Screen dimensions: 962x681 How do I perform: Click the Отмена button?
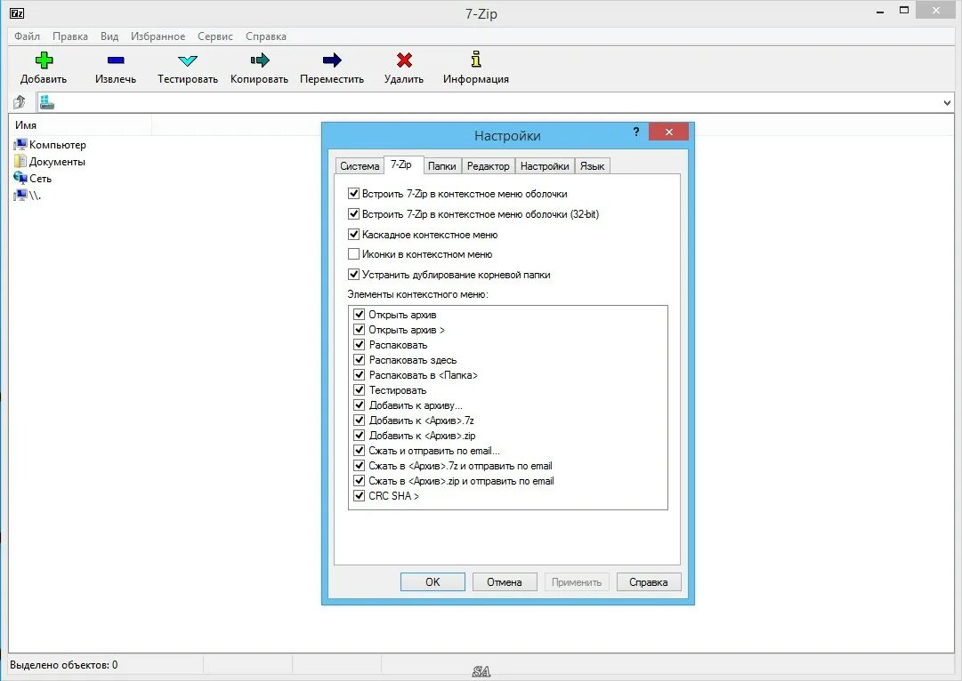tap(505, 581)
